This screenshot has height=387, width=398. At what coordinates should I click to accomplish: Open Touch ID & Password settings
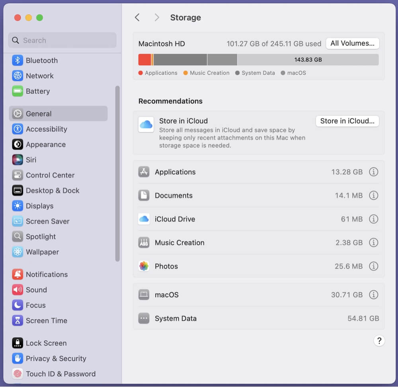(60, 374)
